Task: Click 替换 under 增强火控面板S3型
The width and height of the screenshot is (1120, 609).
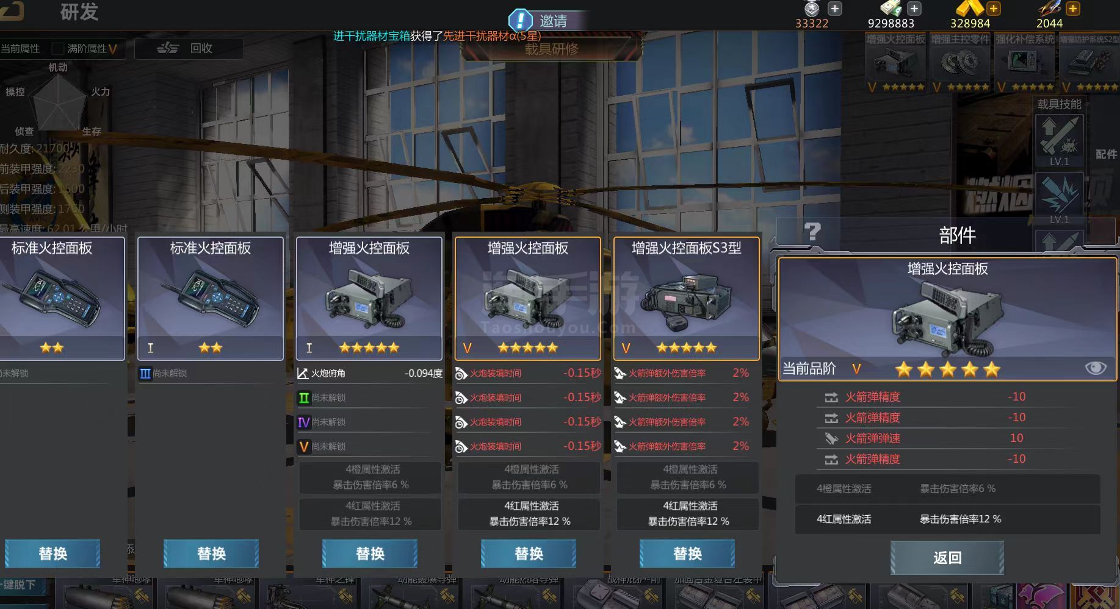Action: pyautogui.click(x=687, y=554)
